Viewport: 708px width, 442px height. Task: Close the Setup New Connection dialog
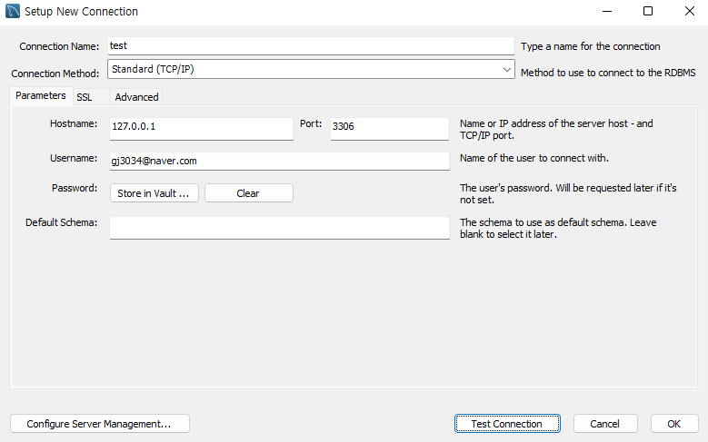[690, 11]
